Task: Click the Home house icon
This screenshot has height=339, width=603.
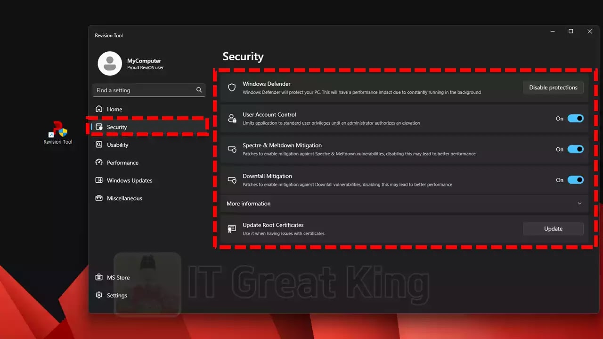Action: pos(99,109)
